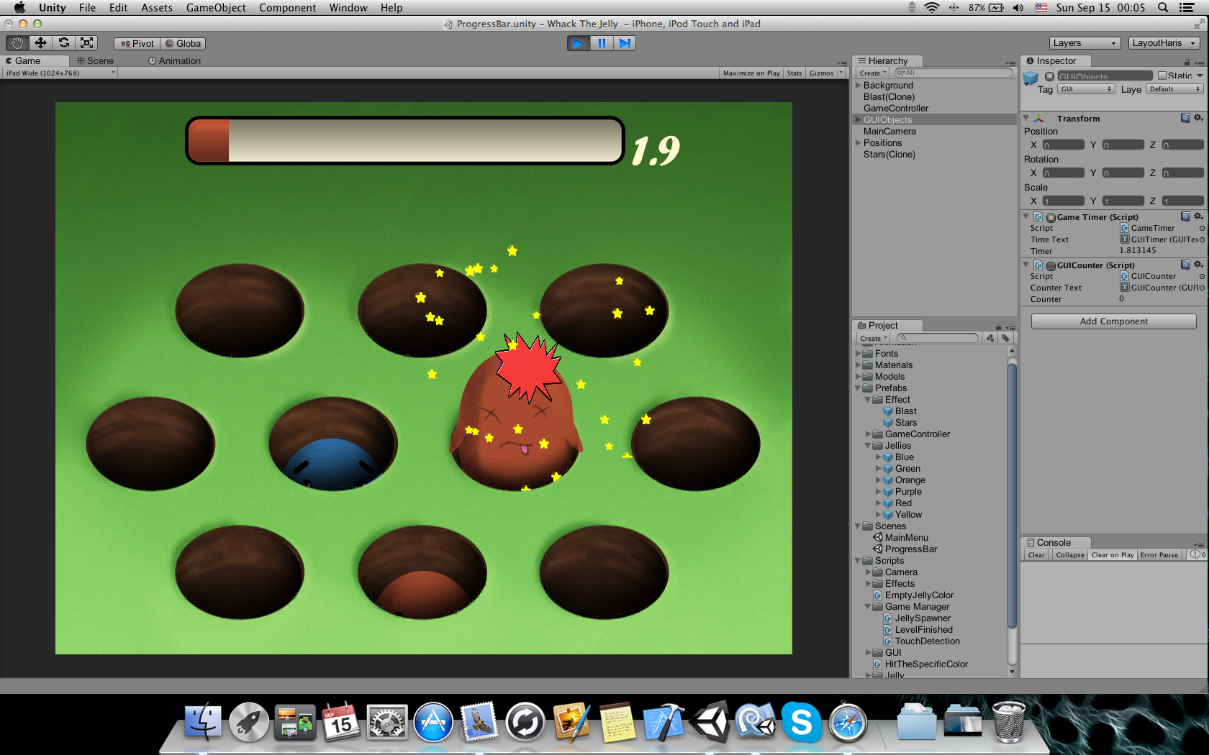The image size is (1209, 755).
Task: Pause the running game
Action: [602, 43]
